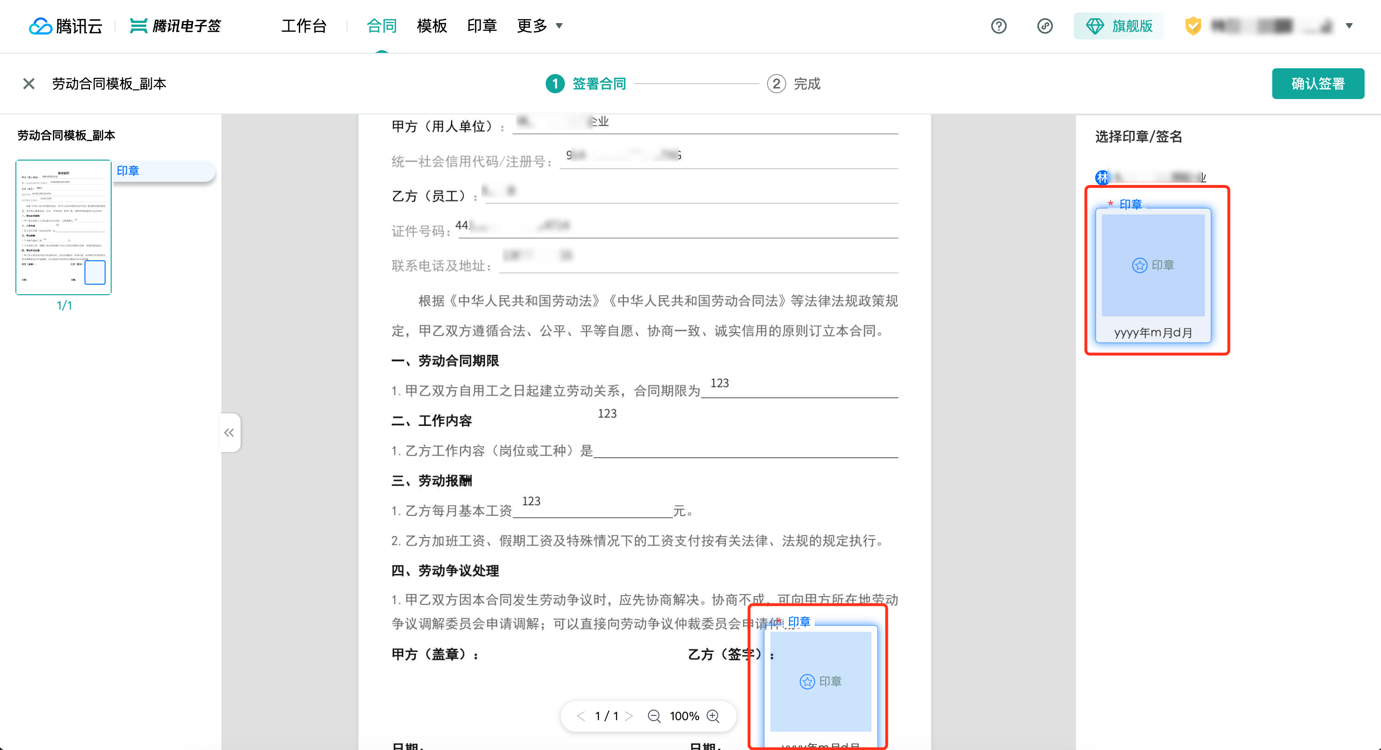Switch to the 模板 tab

pyautogui.click(x=432, y=25)
